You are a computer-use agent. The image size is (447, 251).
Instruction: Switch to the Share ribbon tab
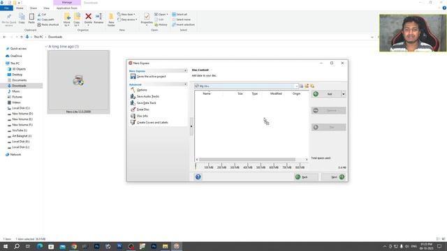click(x=34, y=8)
